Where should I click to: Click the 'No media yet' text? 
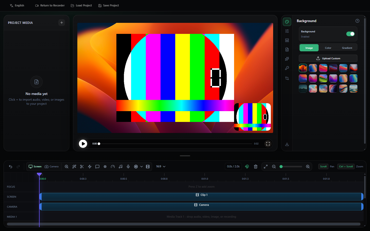point(36,94)
